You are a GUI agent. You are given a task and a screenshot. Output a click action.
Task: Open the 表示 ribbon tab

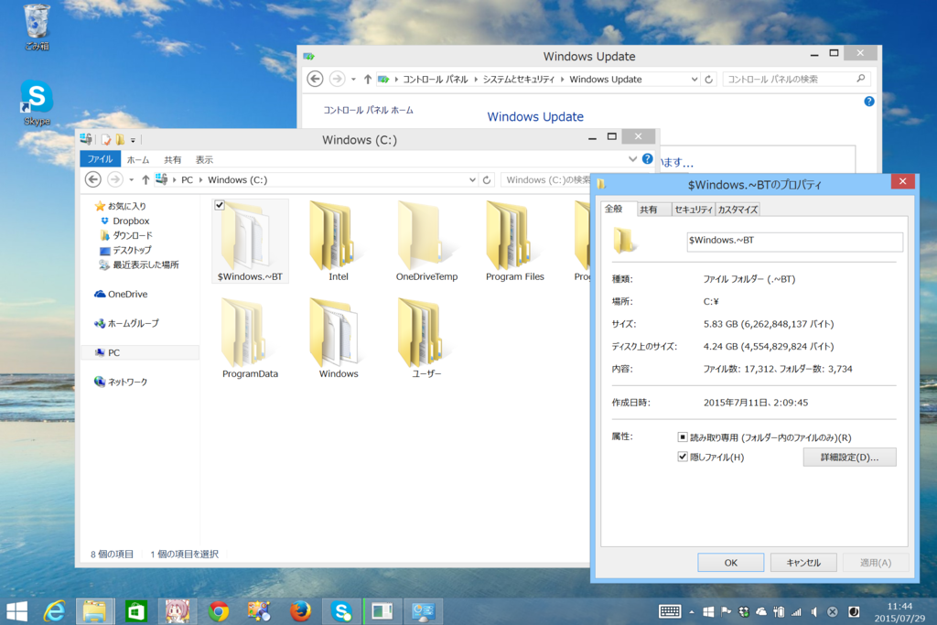[x=204, y=159]
